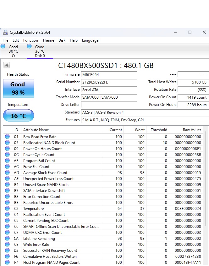Open the Language menu
The width and height of the screenshot is (209, 266).
click(90, 40)
